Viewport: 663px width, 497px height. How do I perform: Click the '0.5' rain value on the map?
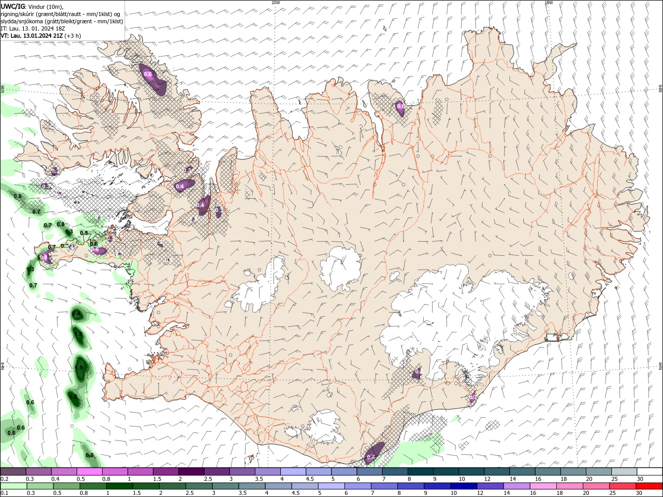[x=84, y=233]
